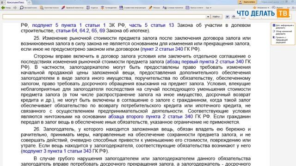Open a new tab beside КонсультантПлюс
The width and height of the screenshot is (296, 166).
(29, 2)
